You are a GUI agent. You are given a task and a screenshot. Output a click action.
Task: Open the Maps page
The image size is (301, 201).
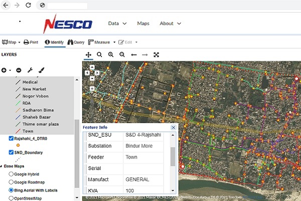[x=143, y=24]
